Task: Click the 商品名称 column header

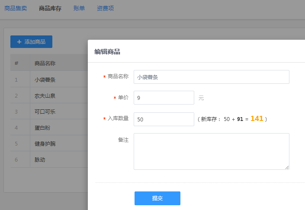Action: tap(45, 64)
